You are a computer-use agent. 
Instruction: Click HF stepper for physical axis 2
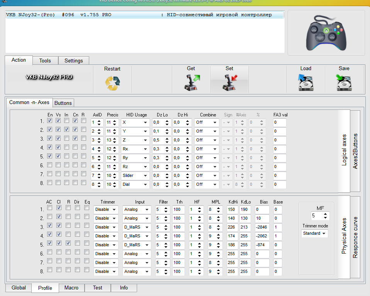pos(200,218)
